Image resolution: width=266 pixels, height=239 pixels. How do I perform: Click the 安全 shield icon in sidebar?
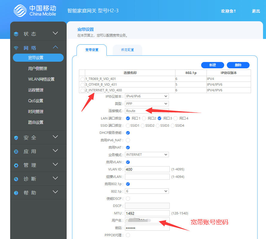coord(16,138)
